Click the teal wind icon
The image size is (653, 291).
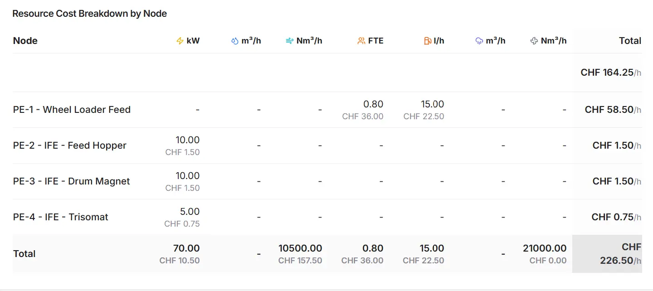point(289,41)
